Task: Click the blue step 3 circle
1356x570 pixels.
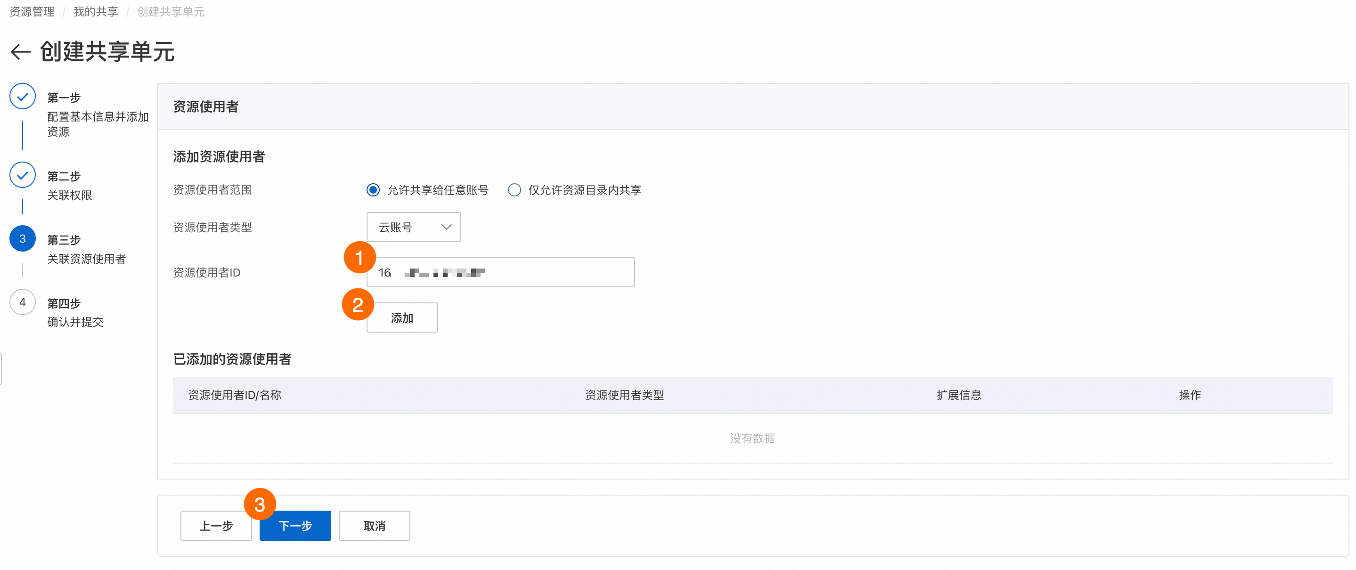Action: coord(23,239)
